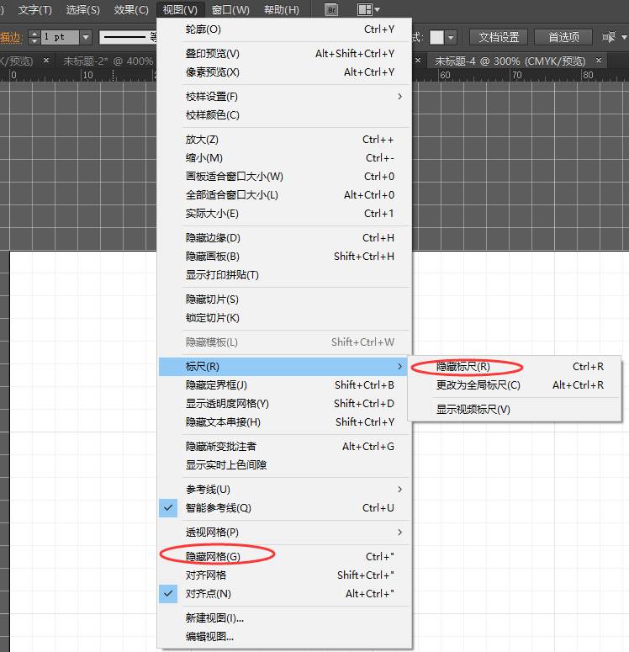The image size is (629, 652).
Task: Choose 隐藏定界框(J)
Action: pos(285,385)
